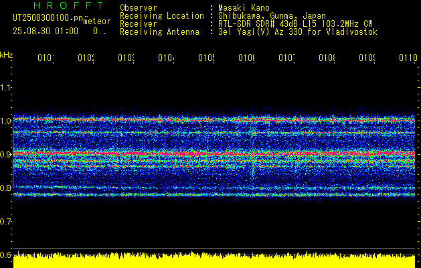Click the date stamp 25.08.30 01:00
Viewport: 421px width, 268px height.
pyautogui.click(x=46, y=31)
